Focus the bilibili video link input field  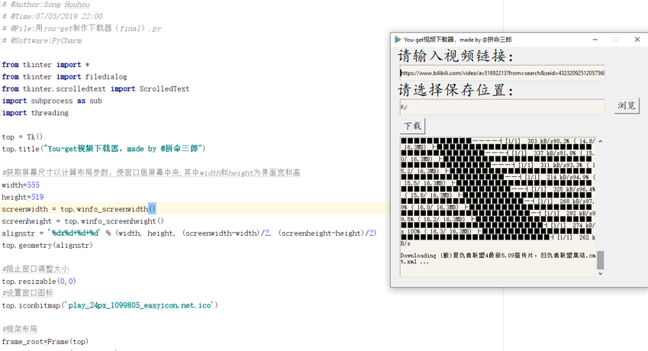(x=502, y=73)
